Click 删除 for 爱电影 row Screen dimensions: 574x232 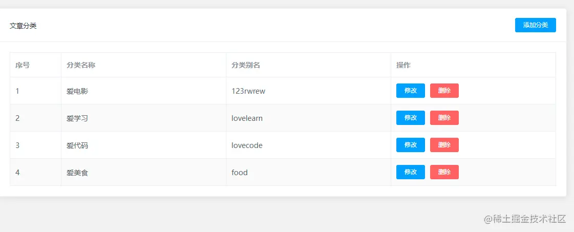click(x=444, y=91)
